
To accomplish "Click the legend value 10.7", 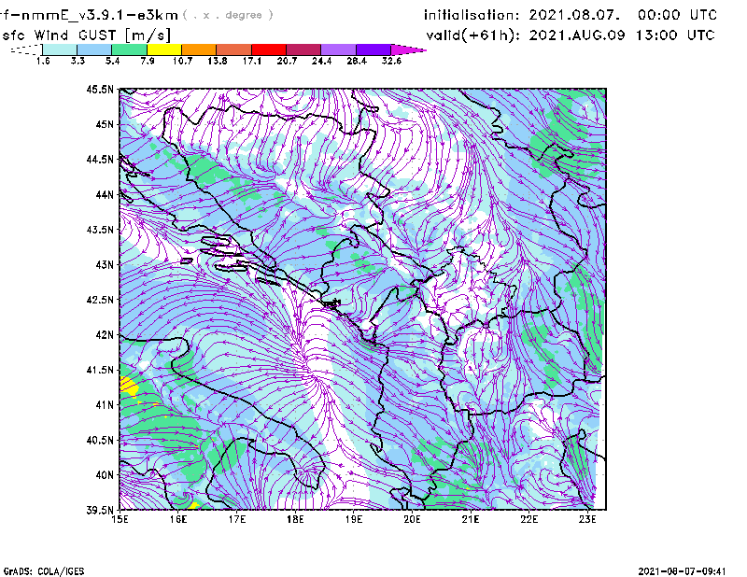I will pyautogui.click(x=182, y=61).
